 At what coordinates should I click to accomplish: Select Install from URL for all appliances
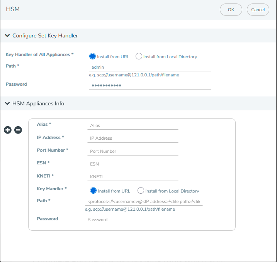(92, 56)
